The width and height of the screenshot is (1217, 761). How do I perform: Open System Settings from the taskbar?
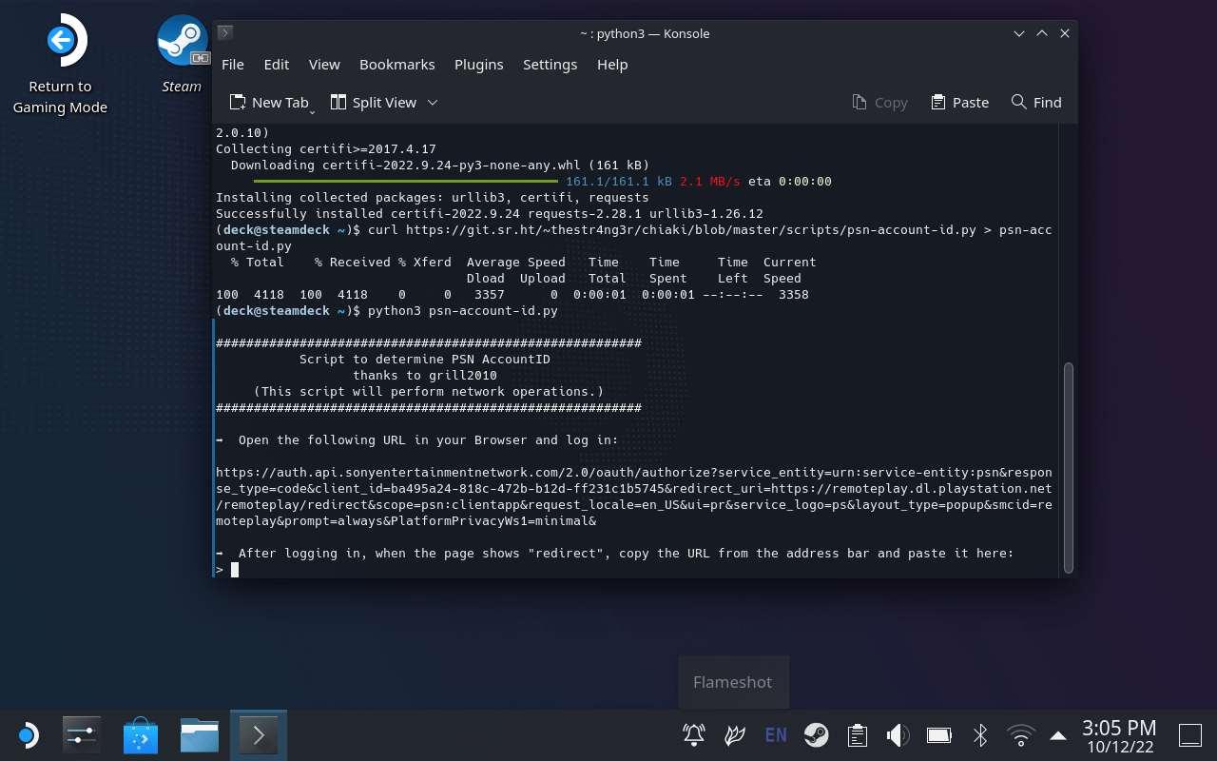[x=82, y=735]
